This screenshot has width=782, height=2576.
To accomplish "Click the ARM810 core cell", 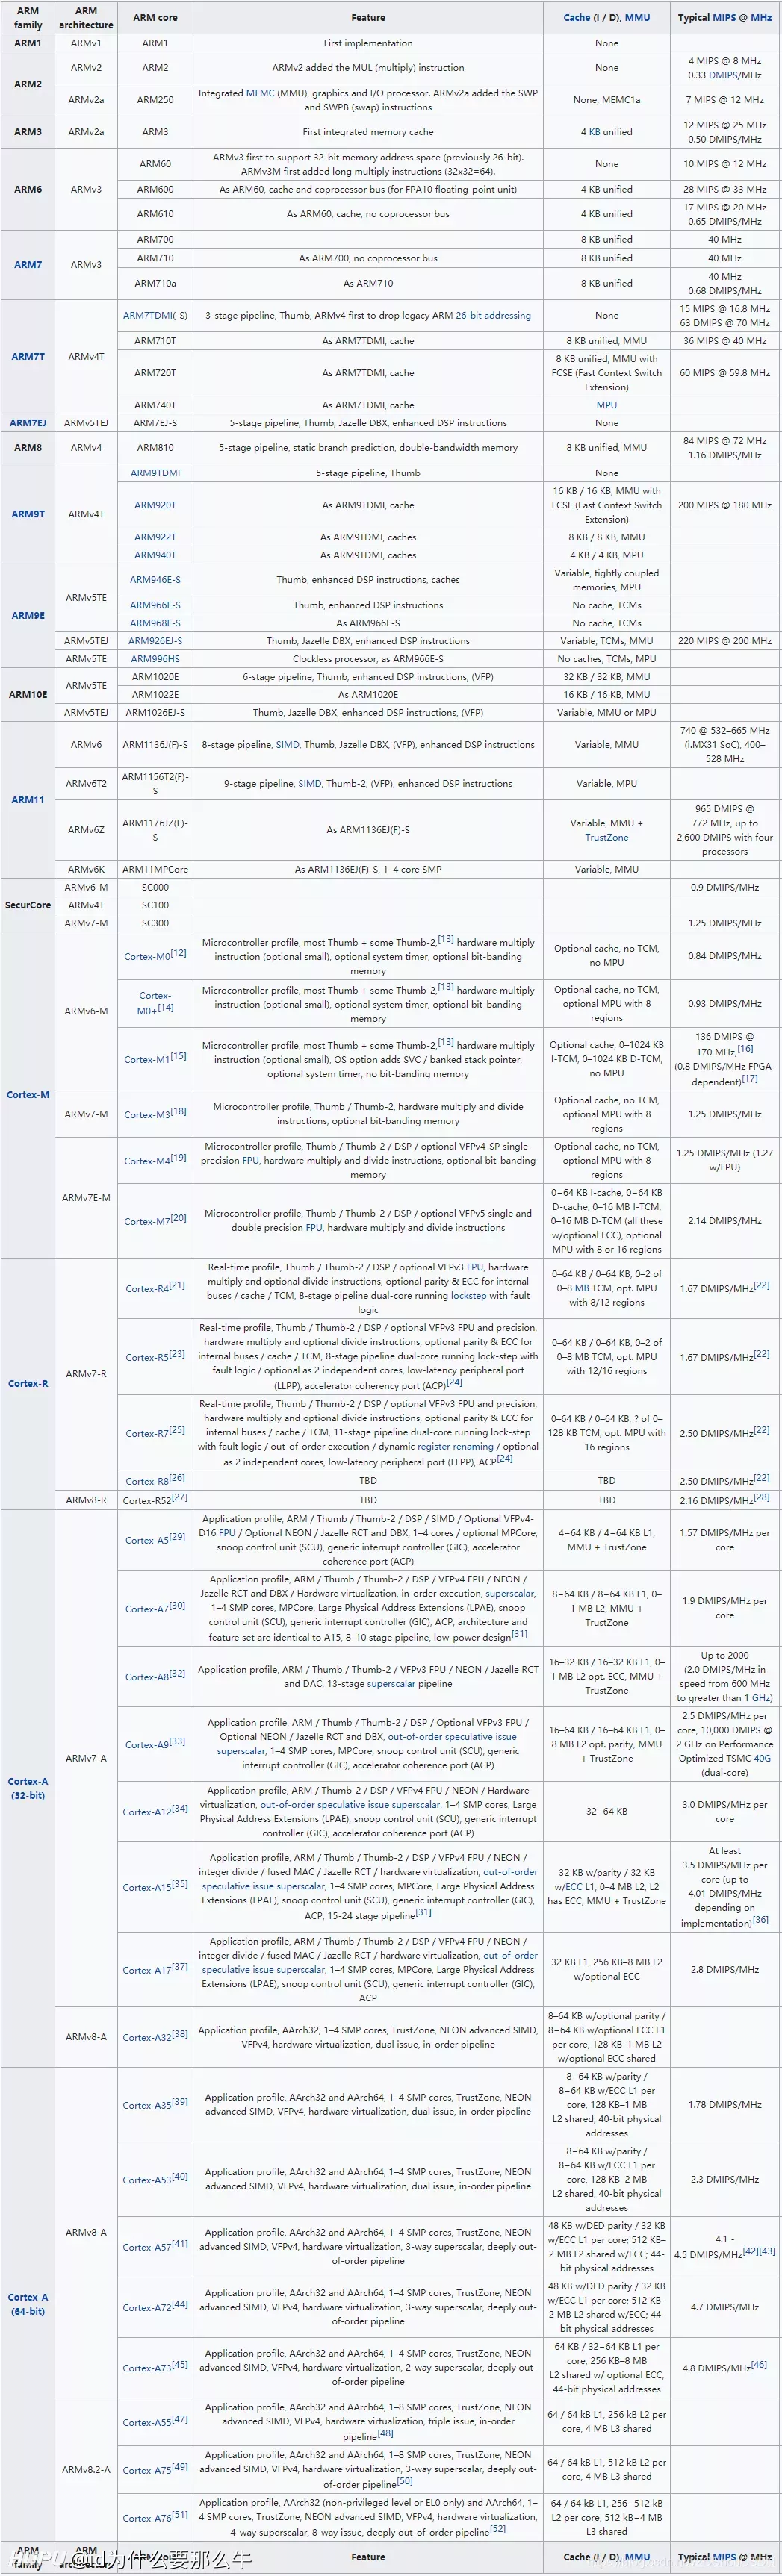I will point(155,448).
